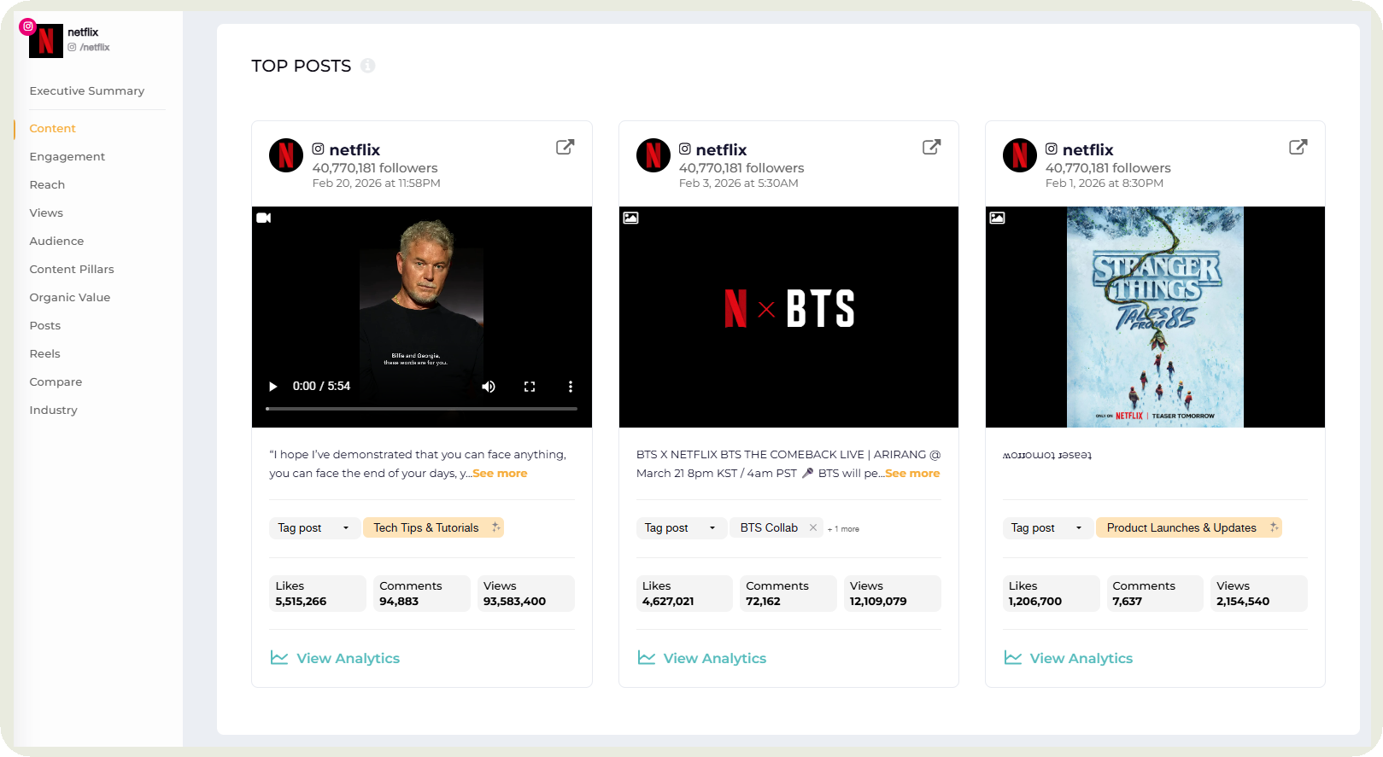This screenshot has width=1383, height=757.
Task: Click the Netflix avatar on the Feb 20 post
Action: click(x=286, y=155)
